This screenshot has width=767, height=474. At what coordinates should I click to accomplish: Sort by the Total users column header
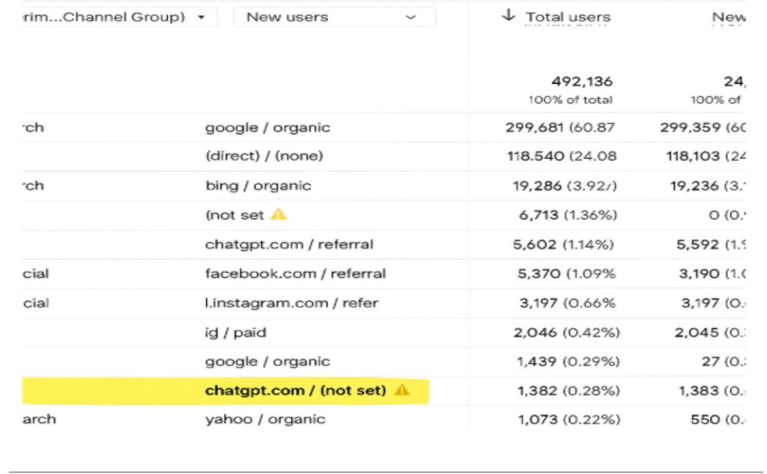[568, 16]
